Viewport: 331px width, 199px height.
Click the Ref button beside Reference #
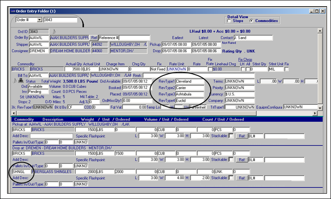pyautogui.click(x=94, y=38)
